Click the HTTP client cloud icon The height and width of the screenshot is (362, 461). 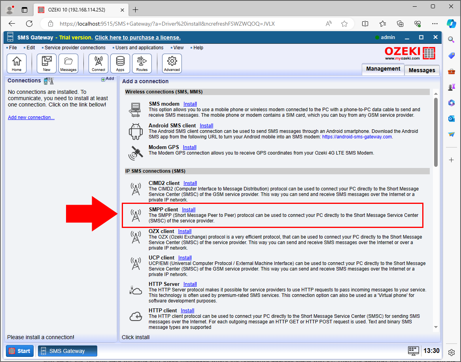point(136,317)
